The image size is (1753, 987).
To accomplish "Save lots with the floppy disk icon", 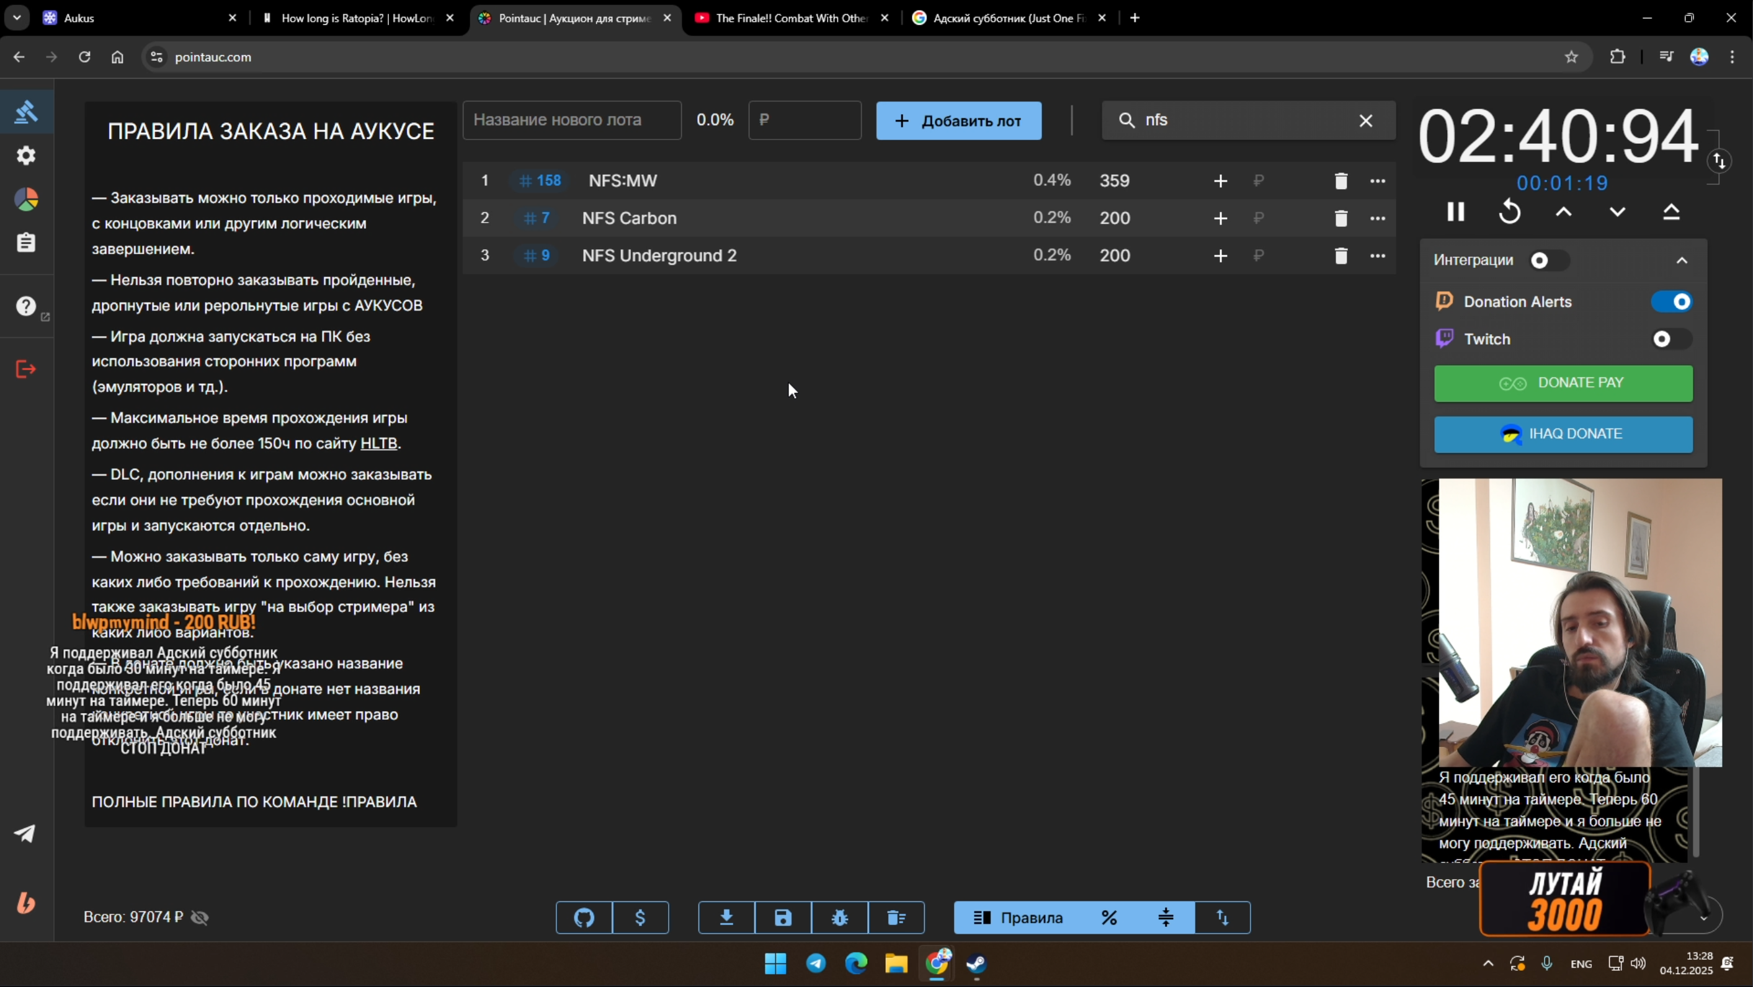I will click(783, 918).
